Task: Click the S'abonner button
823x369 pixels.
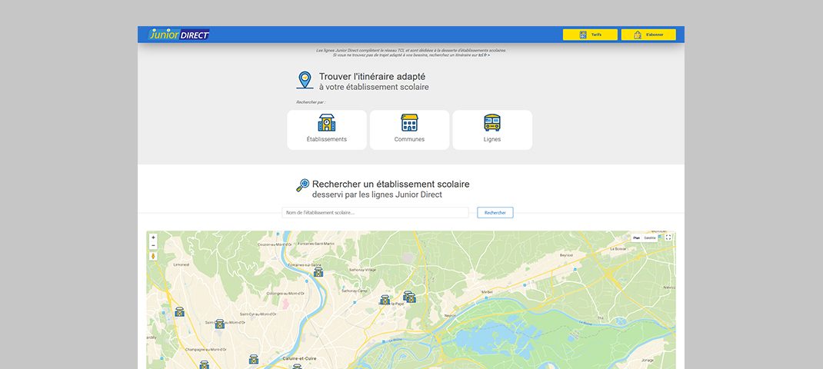Action: [x=648, y=35]
